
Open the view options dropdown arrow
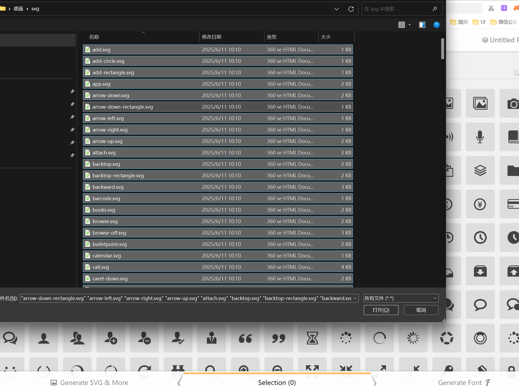click(409, 25)
